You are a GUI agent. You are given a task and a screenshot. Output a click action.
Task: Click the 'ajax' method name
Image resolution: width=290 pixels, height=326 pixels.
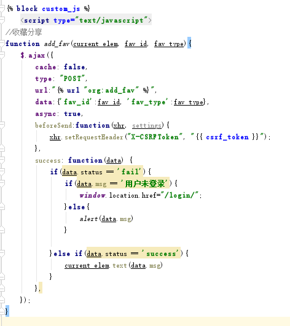tap(37, 55)
